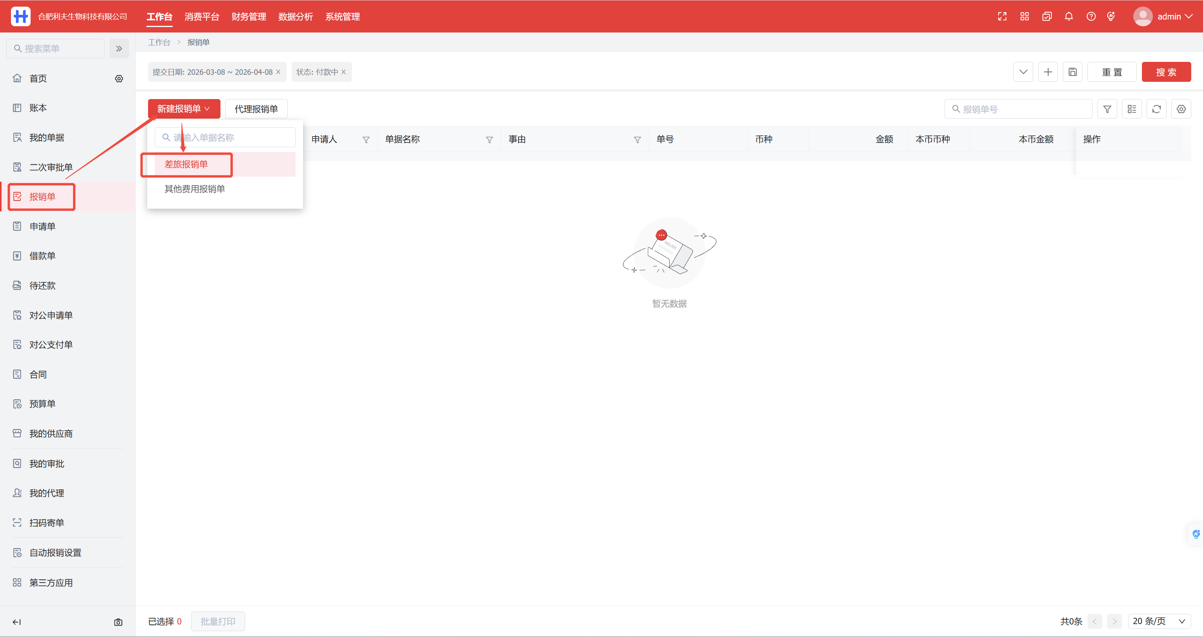Click the refresh table icon
Image resolution: width=1203 pixels, height=637 pixels.
1156,109
